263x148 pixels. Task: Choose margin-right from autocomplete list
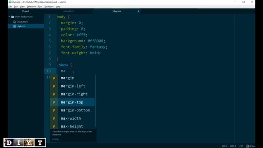tap(72, 94)
